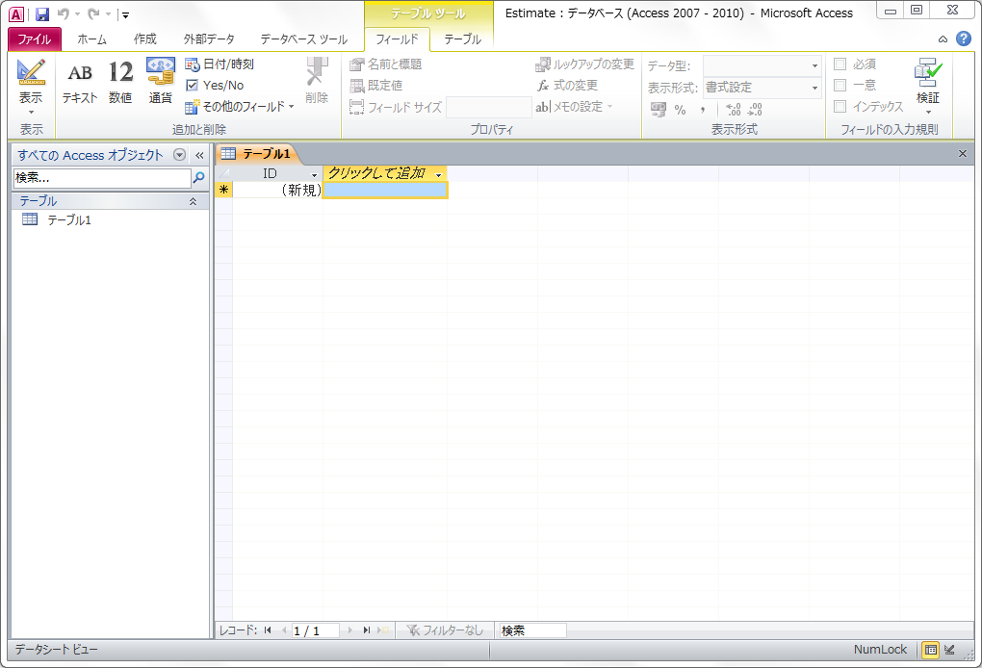Image resolution: width=982 pixels, height=668 pixels.
Task: Collapse navigation pane with double chevron
Action: pos(199,155)
